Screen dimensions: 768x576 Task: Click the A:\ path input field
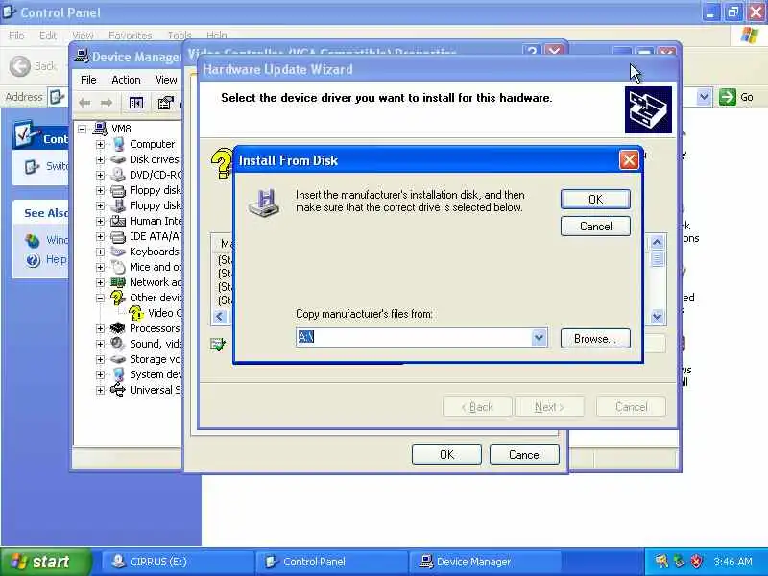tap(414, 338)
